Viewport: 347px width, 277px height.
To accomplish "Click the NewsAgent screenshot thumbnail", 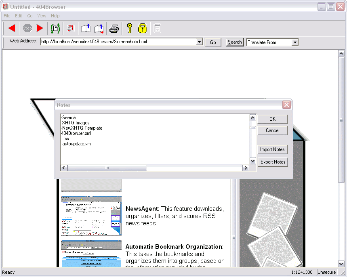I will pyautogui.click(x=91, y=216).
